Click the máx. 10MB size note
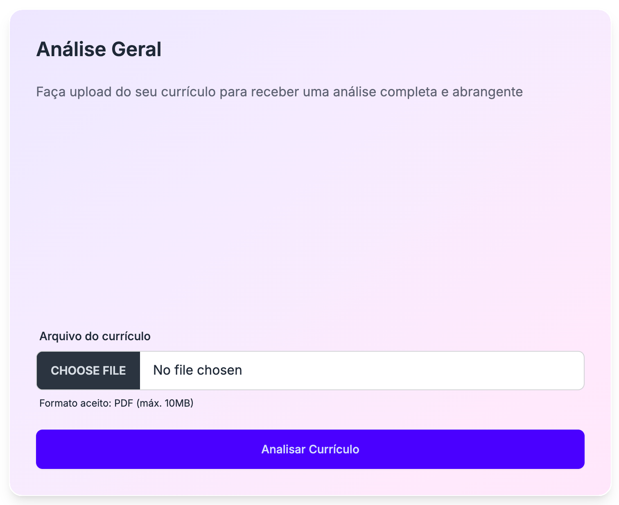Viewport: 619px width, 505px height. coord(167,403)
